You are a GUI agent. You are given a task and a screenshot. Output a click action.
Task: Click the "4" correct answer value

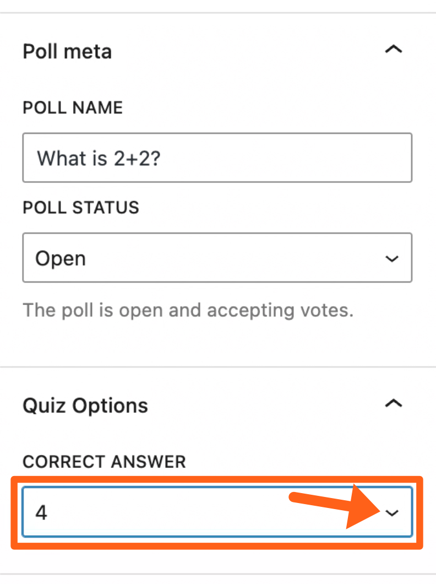(41, 513)
